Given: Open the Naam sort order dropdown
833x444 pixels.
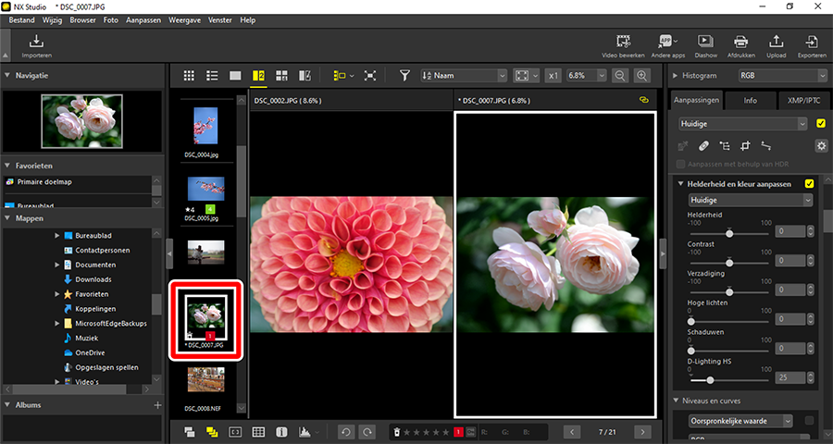Looking at the screenshot, I should point(465,76).
